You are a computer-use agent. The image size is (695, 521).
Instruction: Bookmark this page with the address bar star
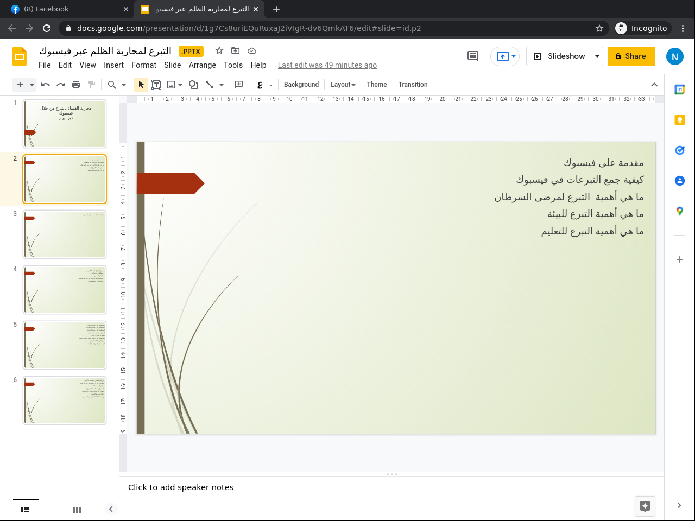pyautogui.click(x=599, y=28)
